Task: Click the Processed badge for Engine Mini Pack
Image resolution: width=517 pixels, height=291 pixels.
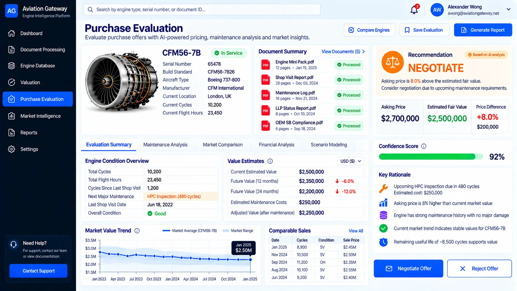Action: point(349,65)
